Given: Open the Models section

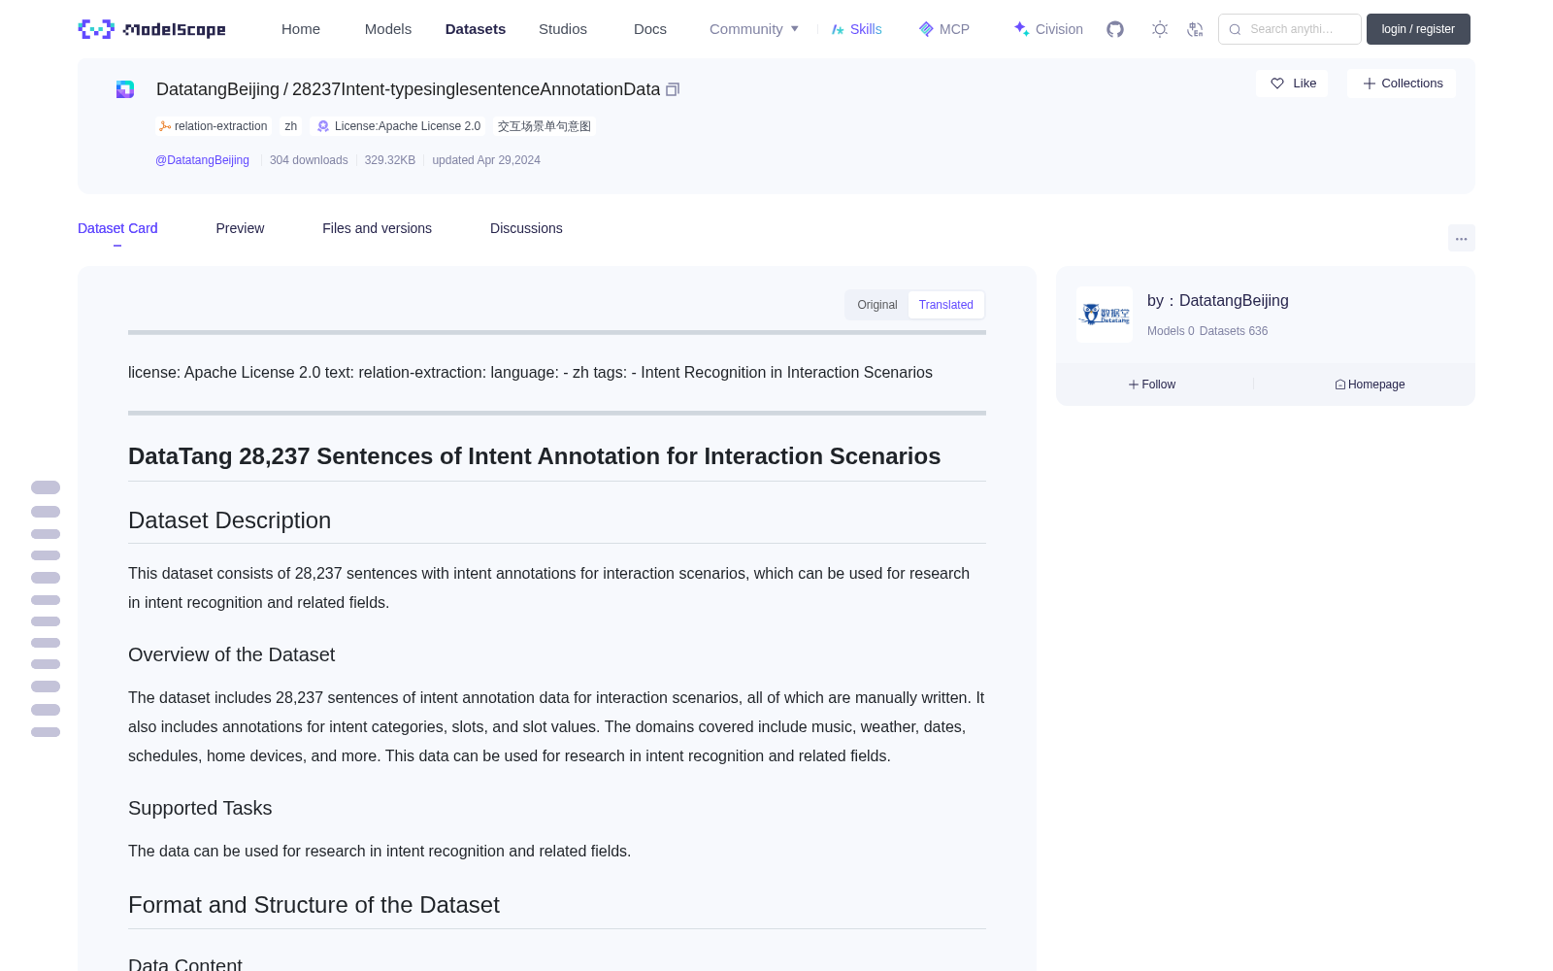Looking at the screenshot, I should (x=388, y=29).
